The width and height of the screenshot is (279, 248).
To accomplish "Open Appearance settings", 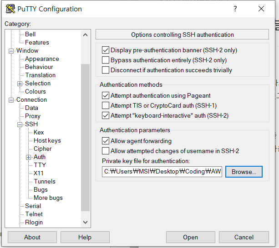I will tap(42, 59).
